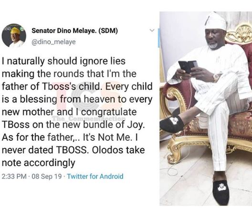Screen dimensions: 252x208
Task: Click the 2:33 PM timestamp
Action: [14, 177]
